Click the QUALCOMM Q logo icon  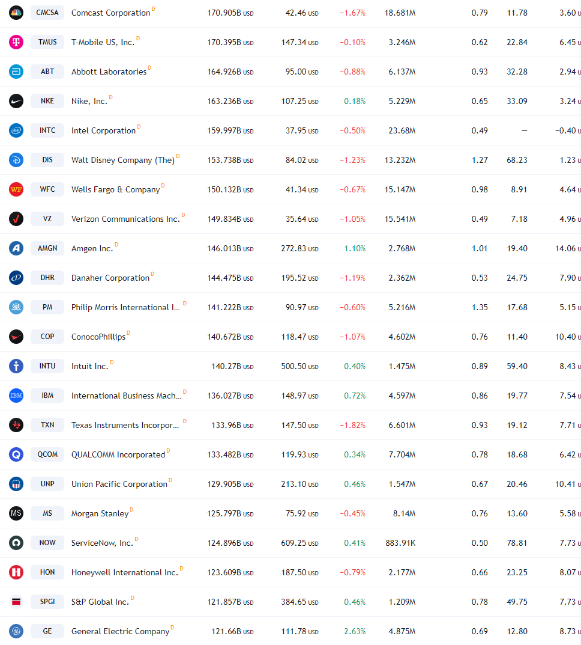pos(16,454)
